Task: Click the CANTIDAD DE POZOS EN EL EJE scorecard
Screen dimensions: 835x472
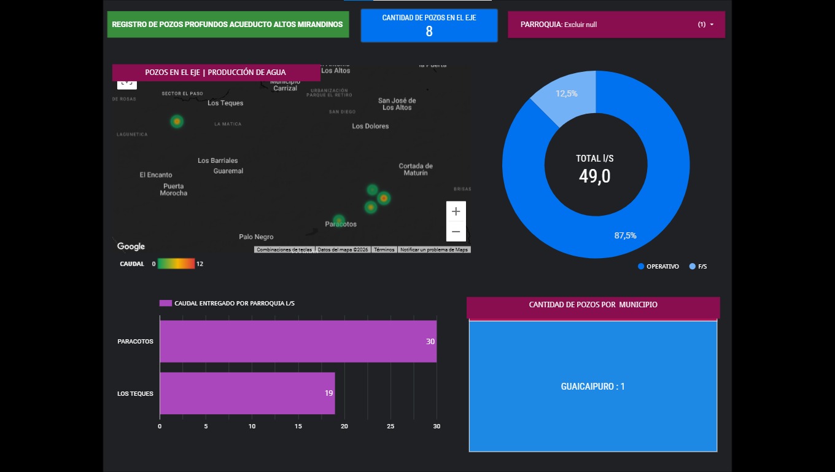Action: click(429, 25)
